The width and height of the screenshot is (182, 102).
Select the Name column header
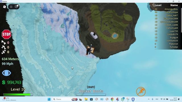(174, 5)
